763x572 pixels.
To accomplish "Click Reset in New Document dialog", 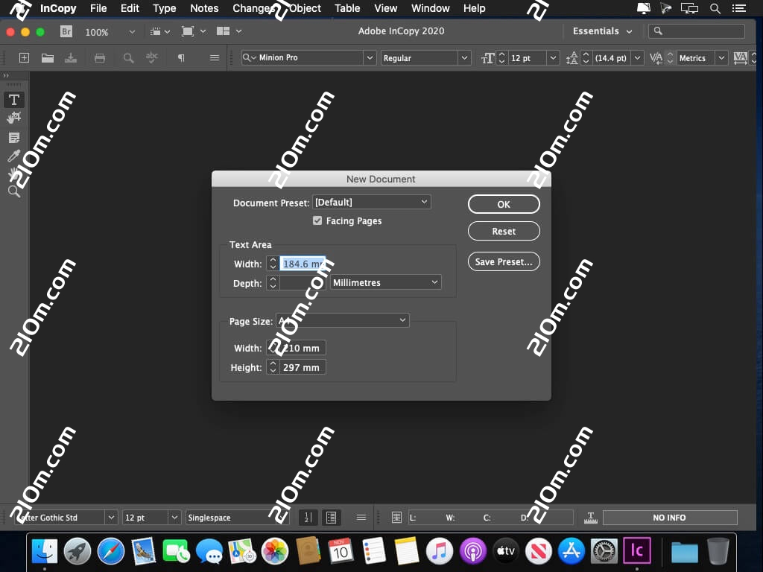I will click(x=504, y=231).
